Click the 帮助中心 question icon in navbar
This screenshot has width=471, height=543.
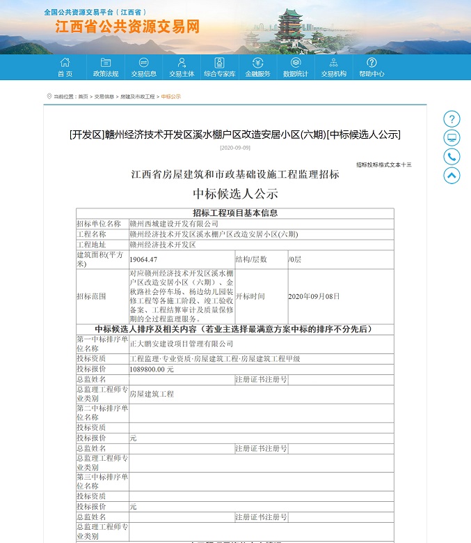click(372, 62)
